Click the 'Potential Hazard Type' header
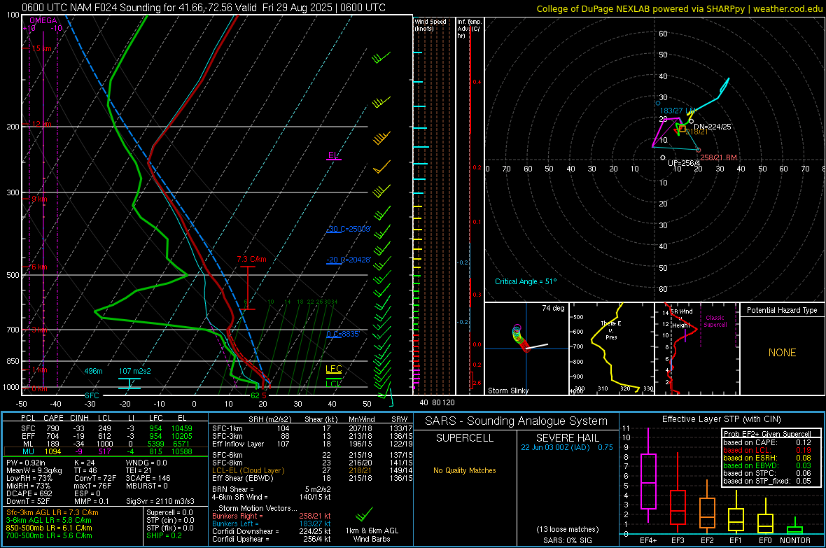 (782, 310)
